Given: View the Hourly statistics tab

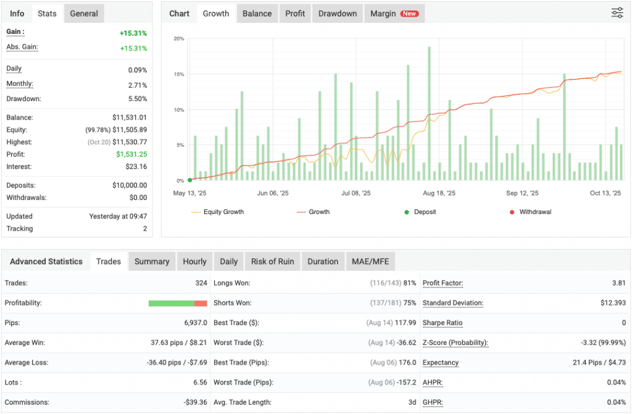Looking at the screenshot, I should (194, 261).
